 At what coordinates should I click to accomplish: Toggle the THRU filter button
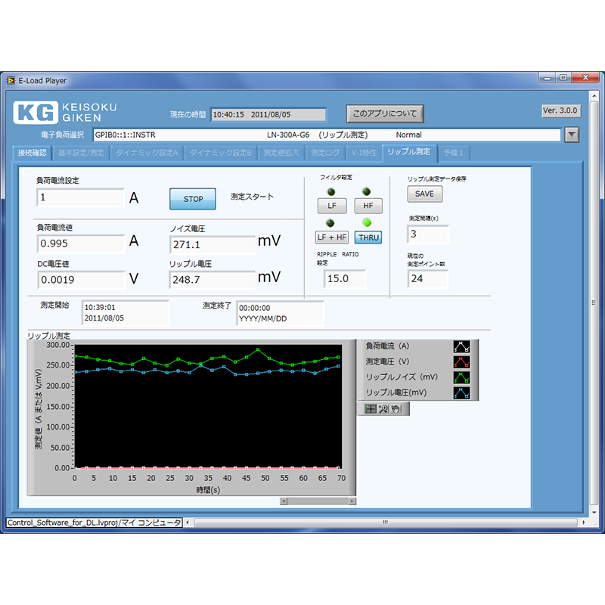tap(368, 237)
